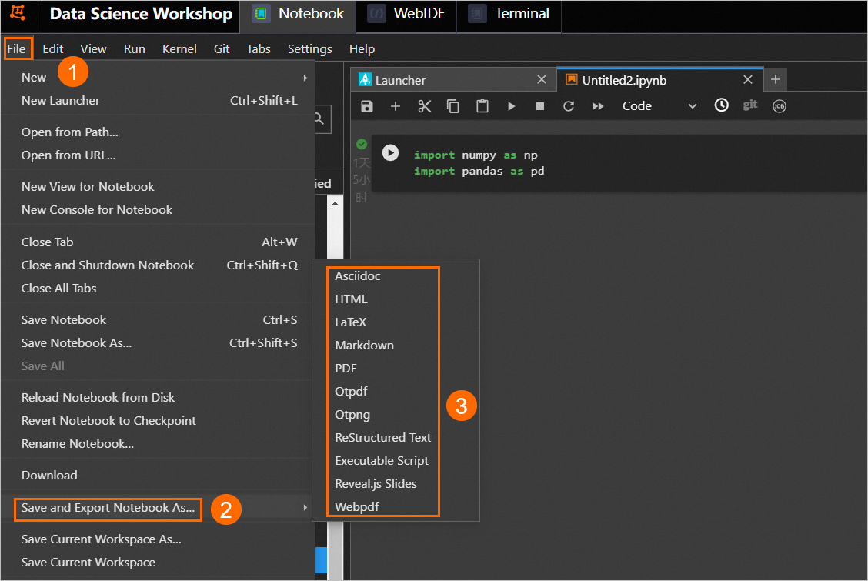The image size is (868, 581).
Task: Open a new tab with plus button
Action: [776, 80]
